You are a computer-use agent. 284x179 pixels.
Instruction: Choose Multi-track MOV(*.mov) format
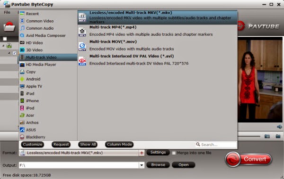pyautogui.click(x=158, y=45)
